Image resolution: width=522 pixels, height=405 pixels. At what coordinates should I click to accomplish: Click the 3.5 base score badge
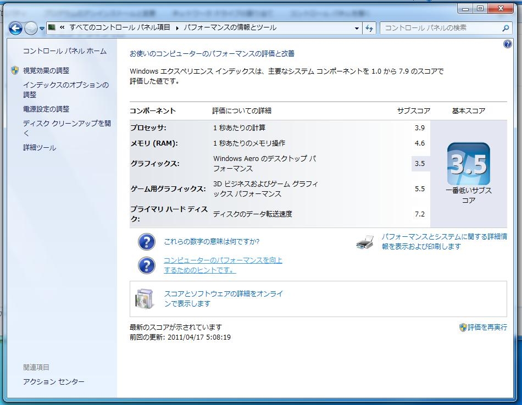(468, 164)
